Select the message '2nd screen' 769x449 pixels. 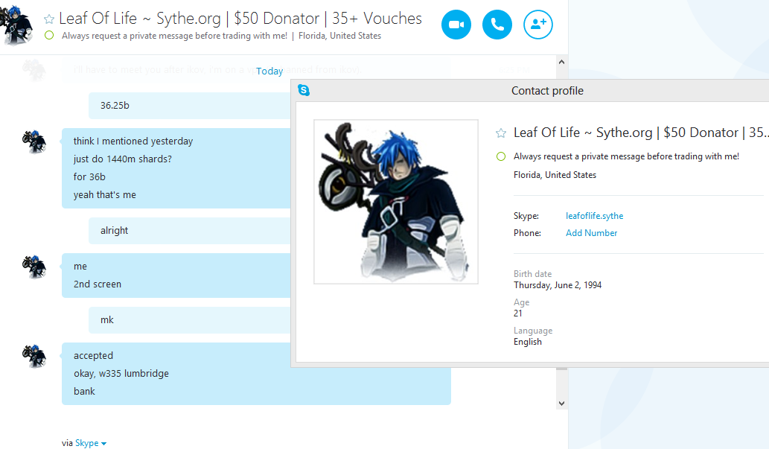tap(97, 284)
